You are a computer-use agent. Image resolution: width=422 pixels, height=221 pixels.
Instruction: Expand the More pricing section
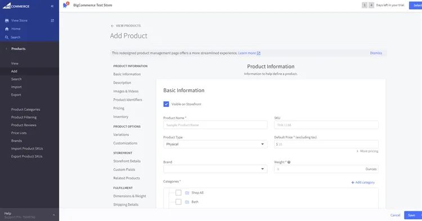[367, 151]
